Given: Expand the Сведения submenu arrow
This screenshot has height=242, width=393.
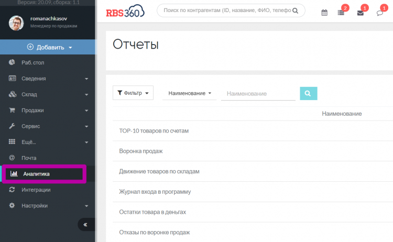Looking at the screenshot, I should point(86,79).
